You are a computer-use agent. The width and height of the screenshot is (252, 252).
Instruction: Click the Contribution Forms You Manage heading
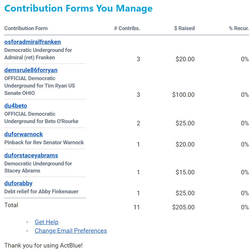78,8
